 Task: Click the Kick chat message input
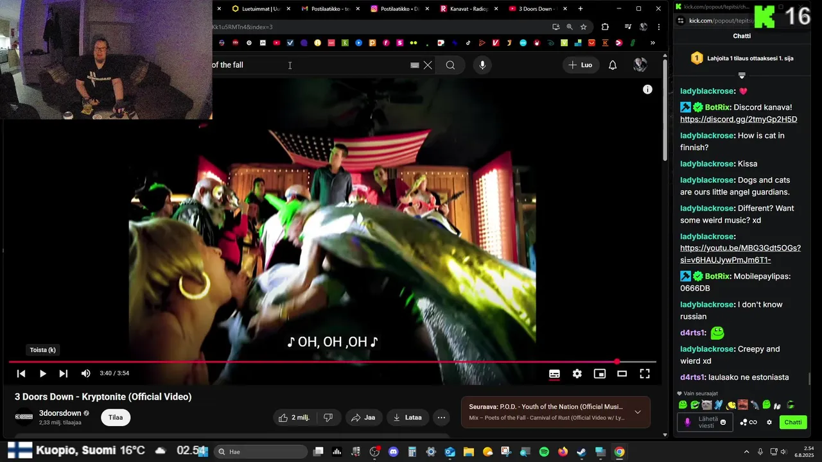pos(705,422)
